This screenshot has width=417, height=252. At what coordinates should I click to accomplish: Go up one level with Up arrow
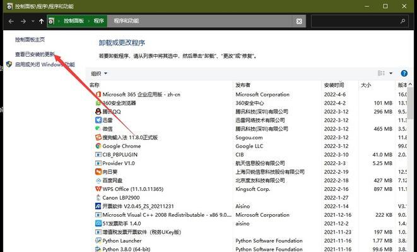[x=41, y=21]
